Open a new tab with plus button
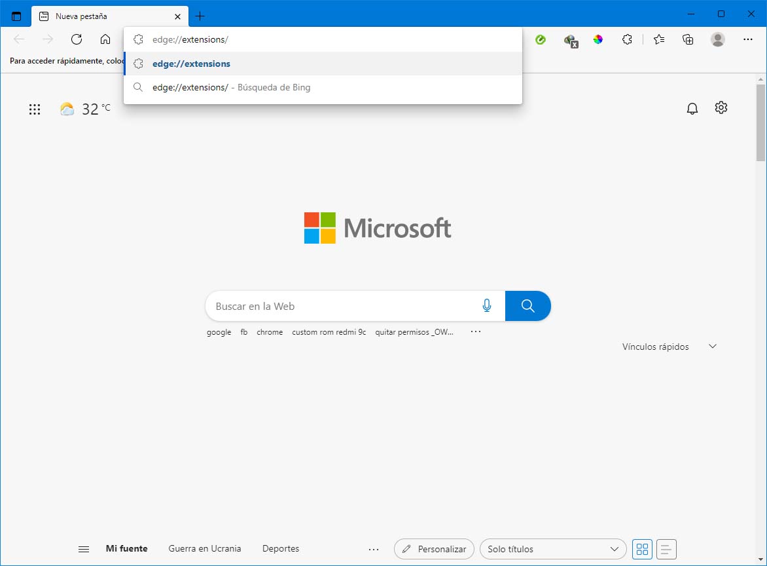The width and height of the screenshot is (767, 566). point(200,16)
